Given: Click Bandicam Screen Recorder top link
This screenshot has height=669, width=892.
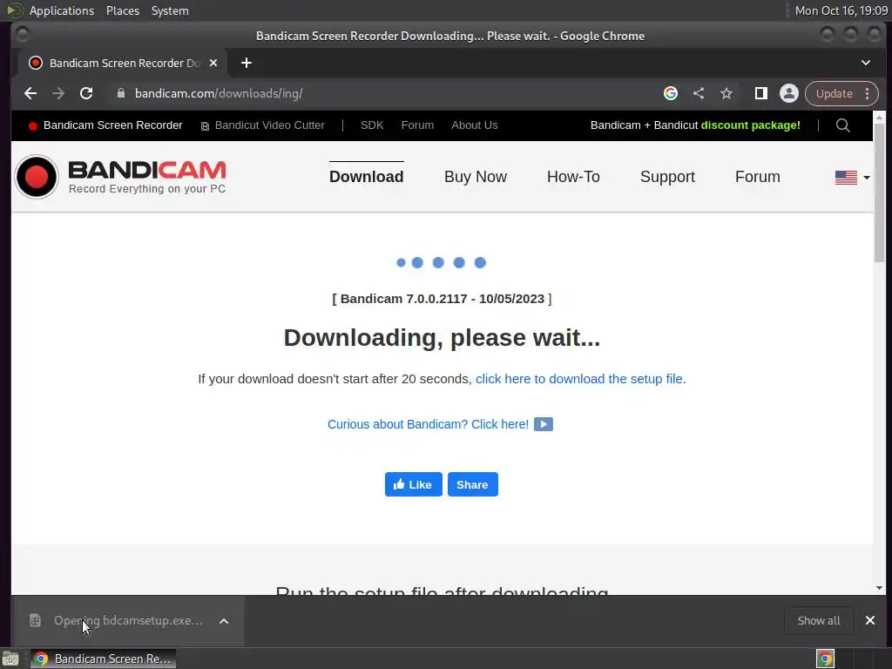Looking at the screenshot, I should [x=105, y=125].
